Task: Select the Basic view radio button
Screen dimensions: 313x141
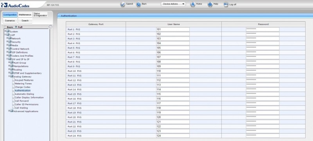Action: coord(5,27)
